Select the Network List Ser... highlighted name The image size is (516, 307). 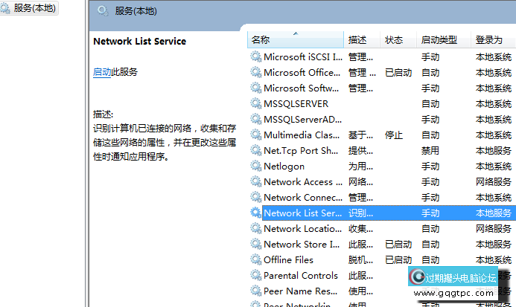tap(303, 213)
